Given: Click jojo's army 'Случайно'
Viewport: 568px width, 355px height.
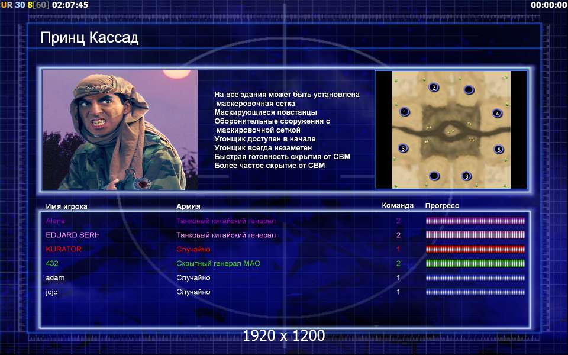Looking at the screenshot, I should (193, 292).
